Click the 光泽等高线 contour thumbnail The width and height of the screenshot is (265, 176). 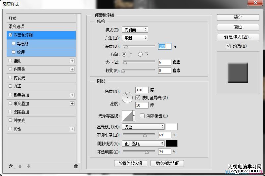coord(127,116)
